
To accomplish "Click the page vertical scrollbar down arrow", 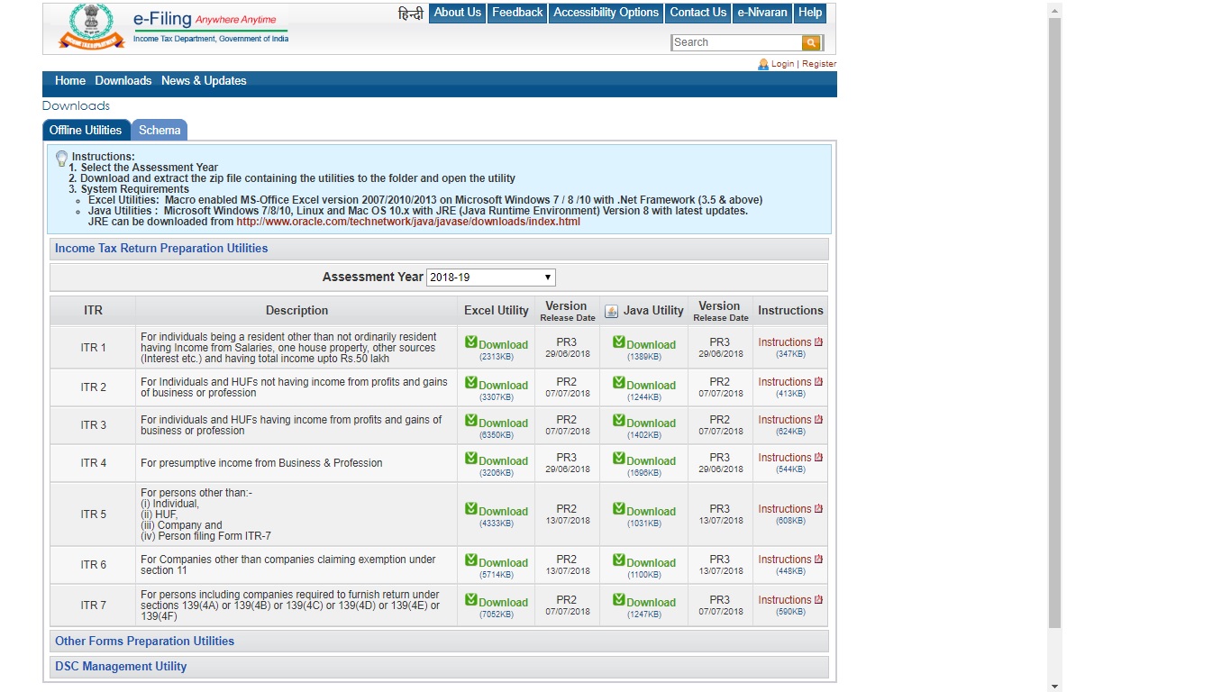I will coord(1054,686).
